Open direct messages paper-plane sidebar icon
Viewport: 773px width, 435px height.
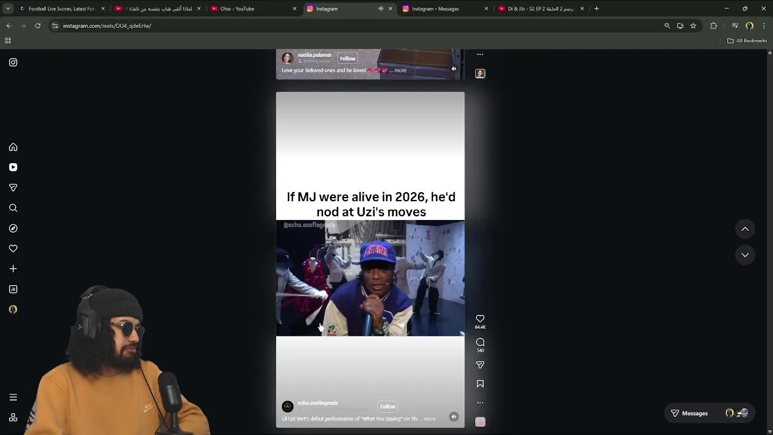click(13, 188)
